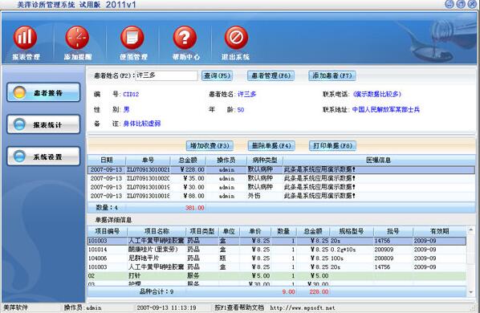This screenshot has height=313, width=480.
Task: Click 增加收费(F3) button
Action: pos(209,145)
